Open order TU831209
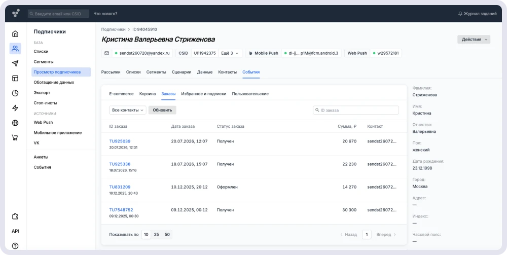 coord(120,187)
